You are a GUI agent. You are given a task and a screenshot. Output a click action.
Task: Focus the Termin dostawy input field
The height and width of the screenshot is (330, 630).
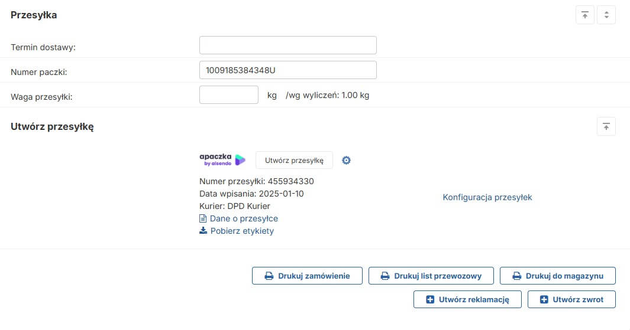pyautogui.click(x=287, y=45)
